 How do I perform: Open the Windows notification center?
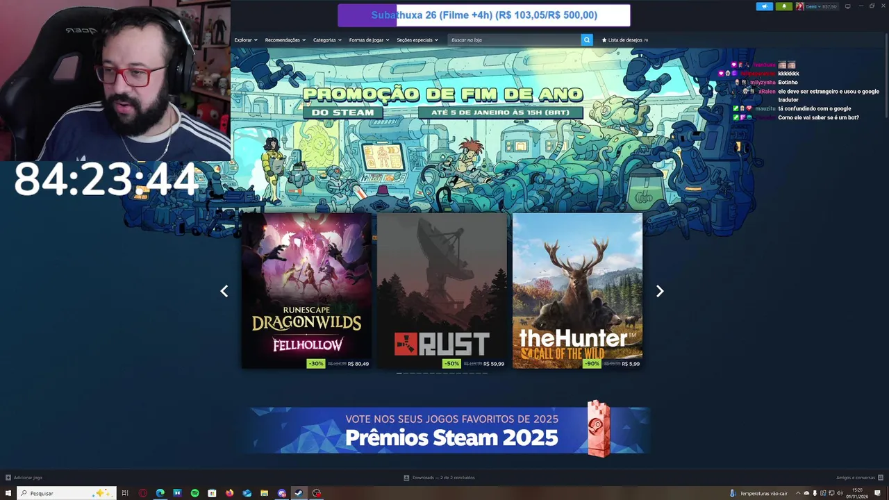[x=877, y=493]
